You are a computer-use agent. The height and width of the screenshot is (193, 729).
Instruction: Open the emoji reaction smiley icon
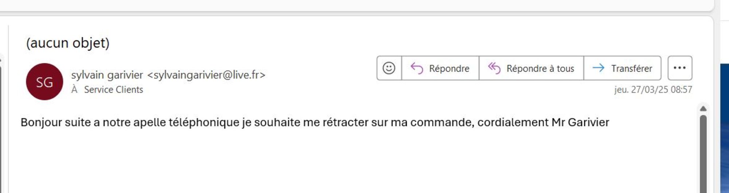click(389, 68)
